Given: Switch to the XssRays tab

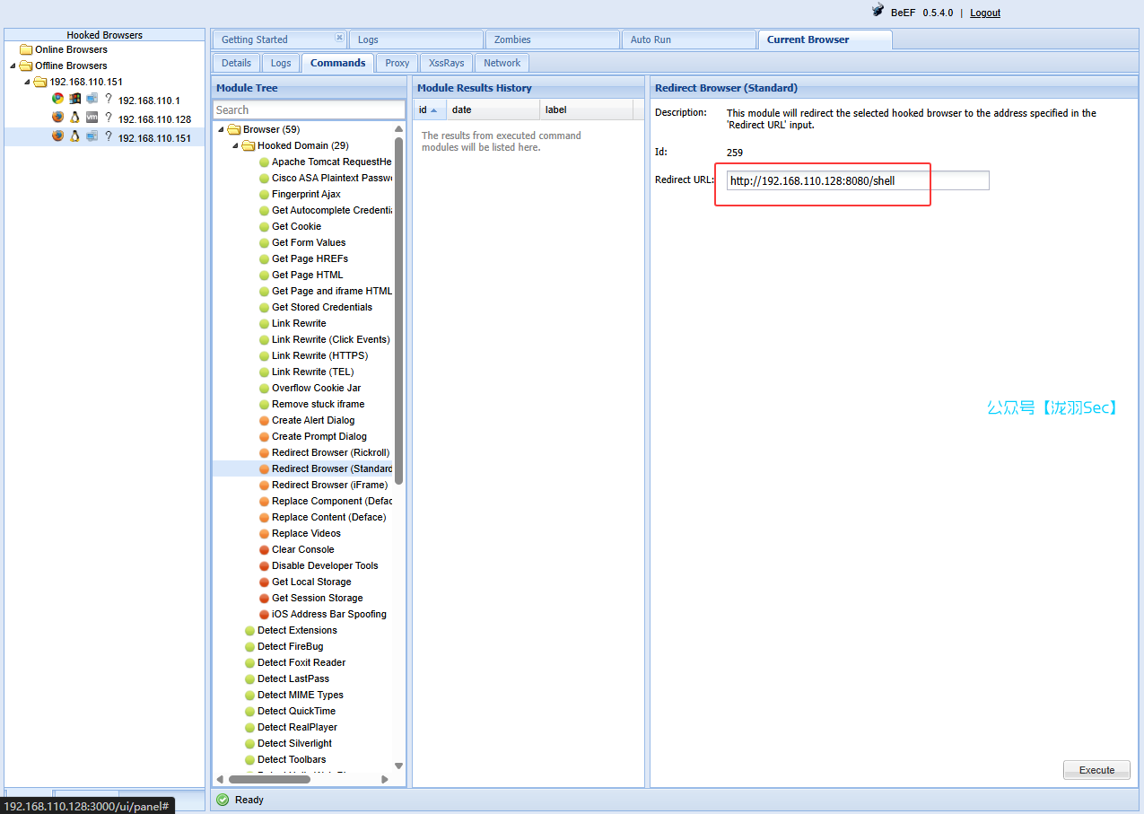Looking at the screenshot, I should coord(446,63).
